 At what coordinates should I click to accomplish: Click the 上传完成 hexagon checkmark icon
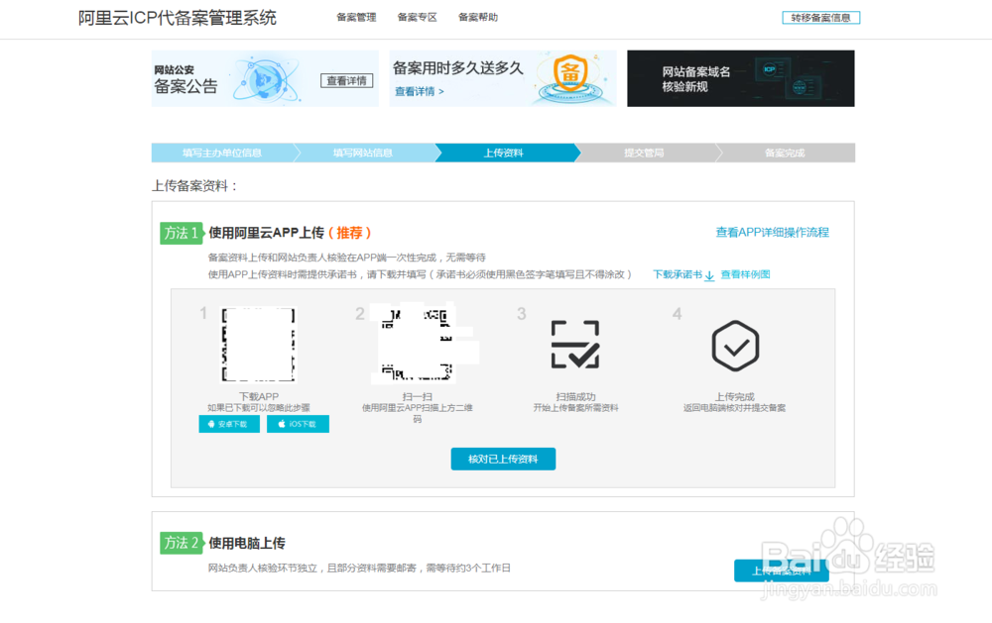[734, 346]
